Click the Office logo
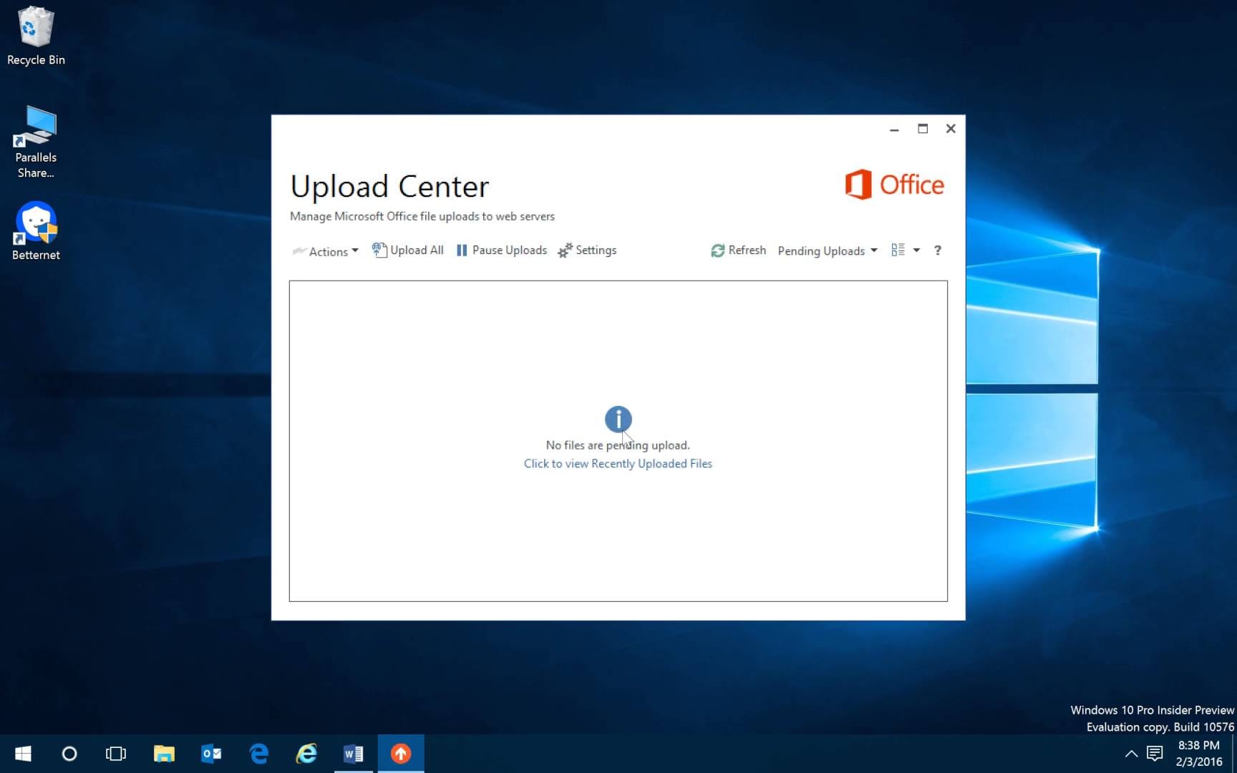The height and width of the screenshot is (773, 1237). click(894, 185)
